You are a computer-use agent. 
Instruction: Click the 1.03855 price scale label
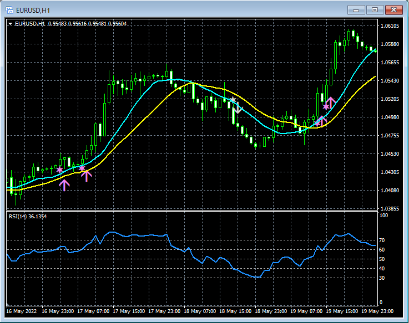pos(390,209)
